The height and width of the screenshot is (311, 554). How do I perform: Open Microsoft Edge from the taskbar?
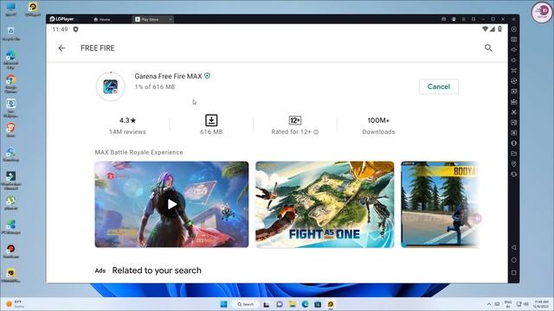[305, 304]
